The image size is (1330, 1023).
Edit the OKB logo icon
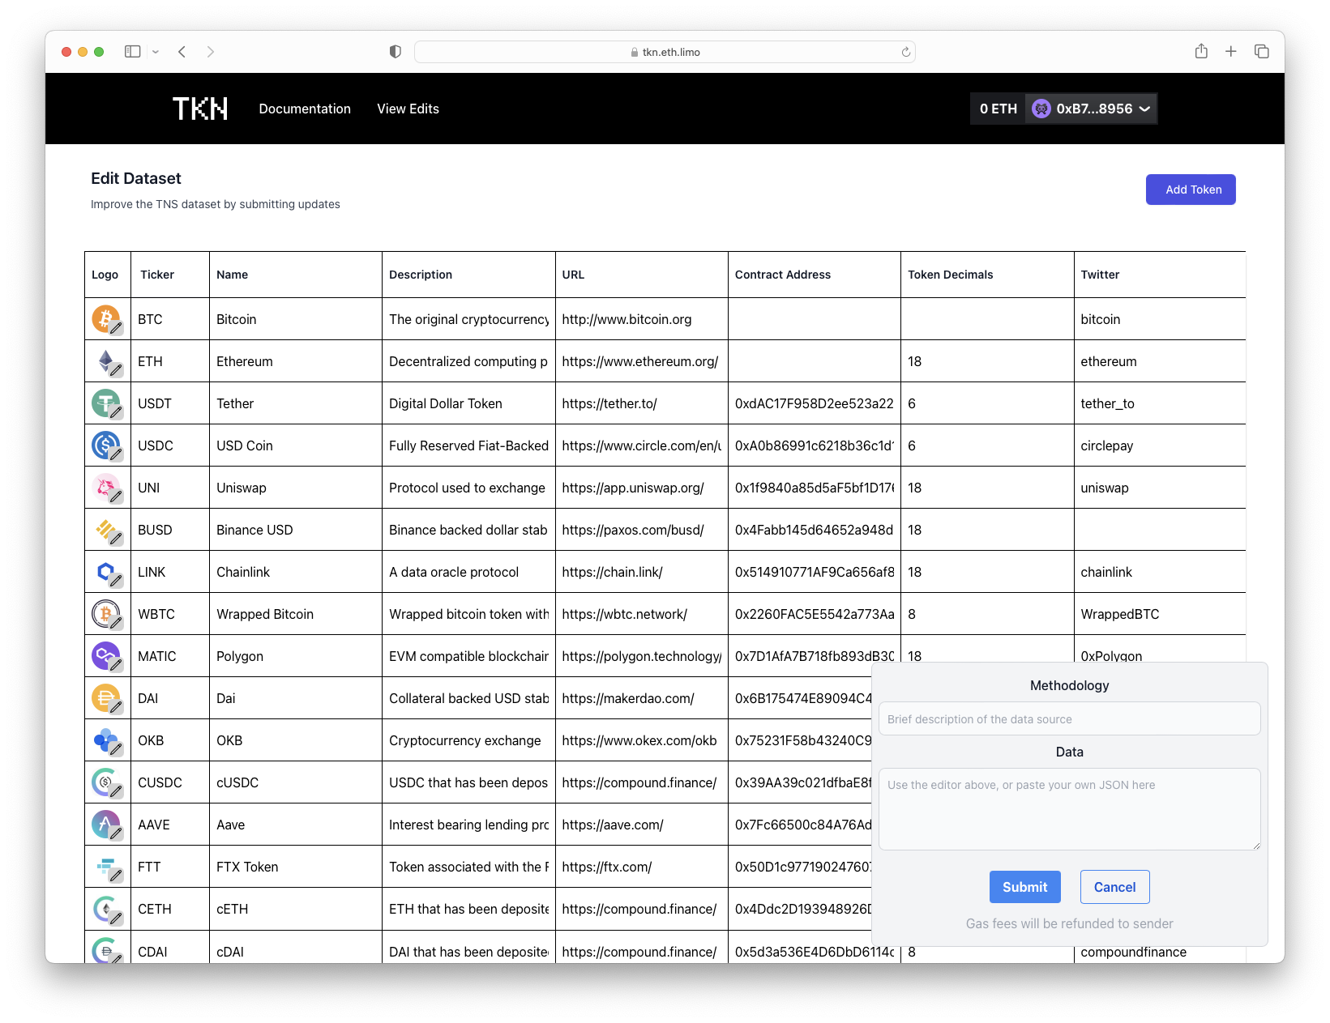[x=117, y=749]
